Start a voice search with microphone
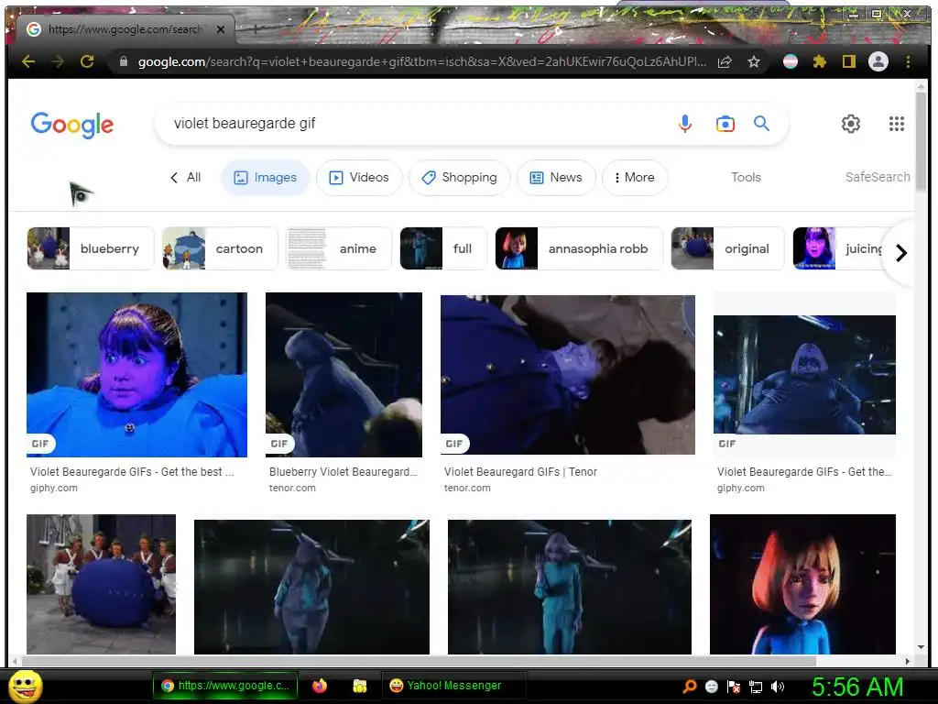This screenshot has width=938, height=704. 685,124
